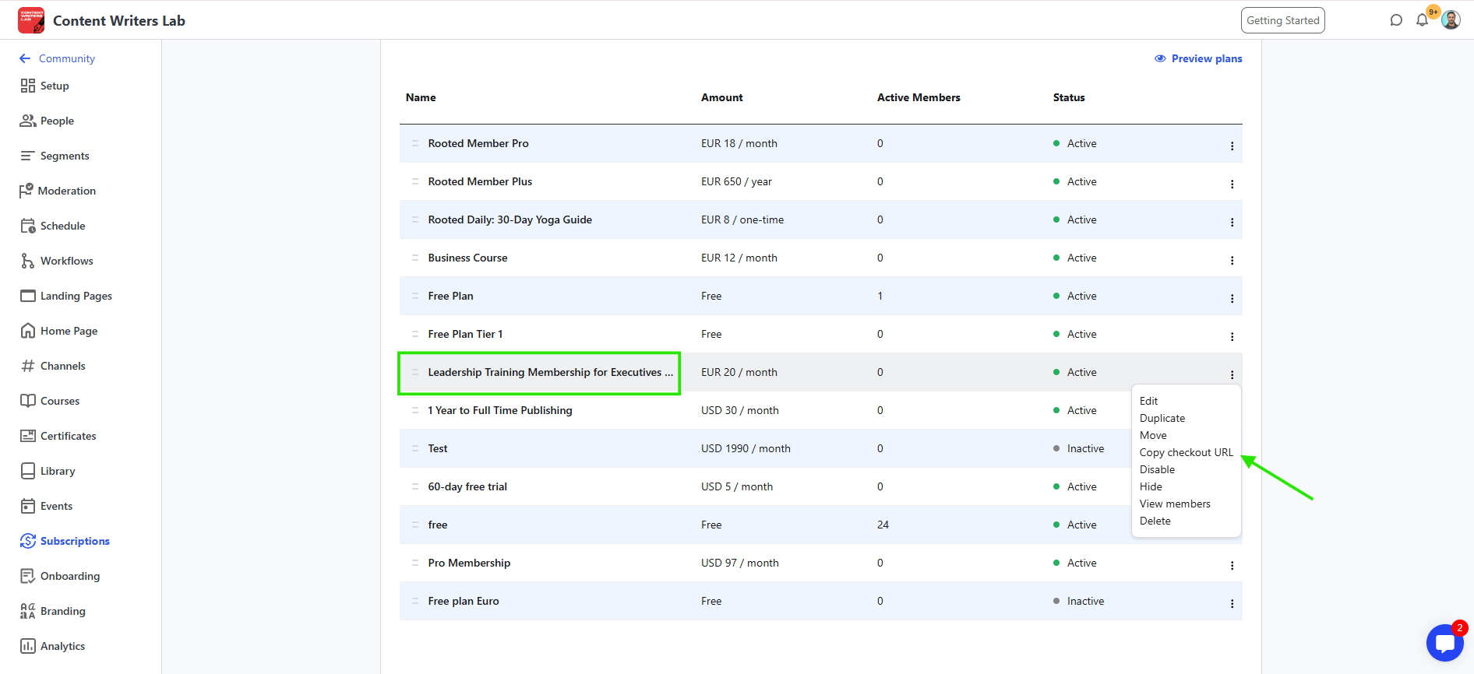Click the Getting Started button

click(x=1283, y=20)
